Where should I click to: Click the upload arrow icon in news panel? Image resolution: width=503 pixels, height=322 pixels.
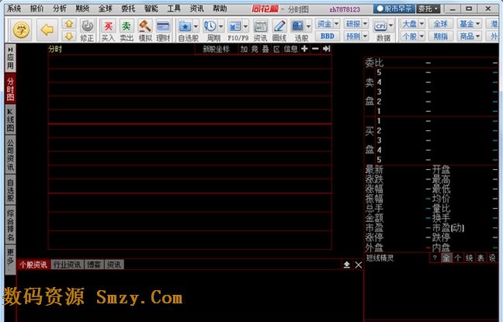pos(347,265)
